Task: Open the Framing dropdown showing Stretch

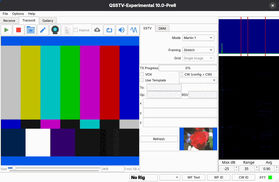Action: pyautogui.click(x=198, y=50)
